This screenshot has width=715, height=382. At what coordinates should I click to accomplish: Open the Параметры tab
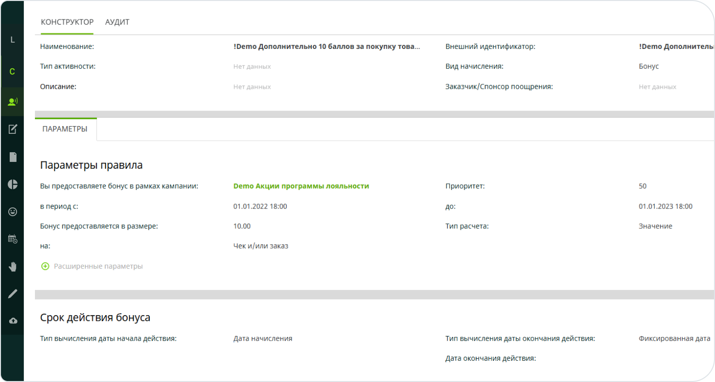(x=65, y=129)
